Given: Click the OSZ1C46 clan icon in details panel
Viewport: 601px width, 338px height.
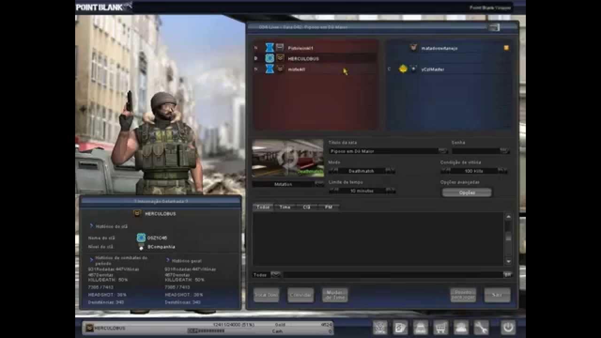Looking at the screenshot, I should pyautogui.click(x=141, y=238).
